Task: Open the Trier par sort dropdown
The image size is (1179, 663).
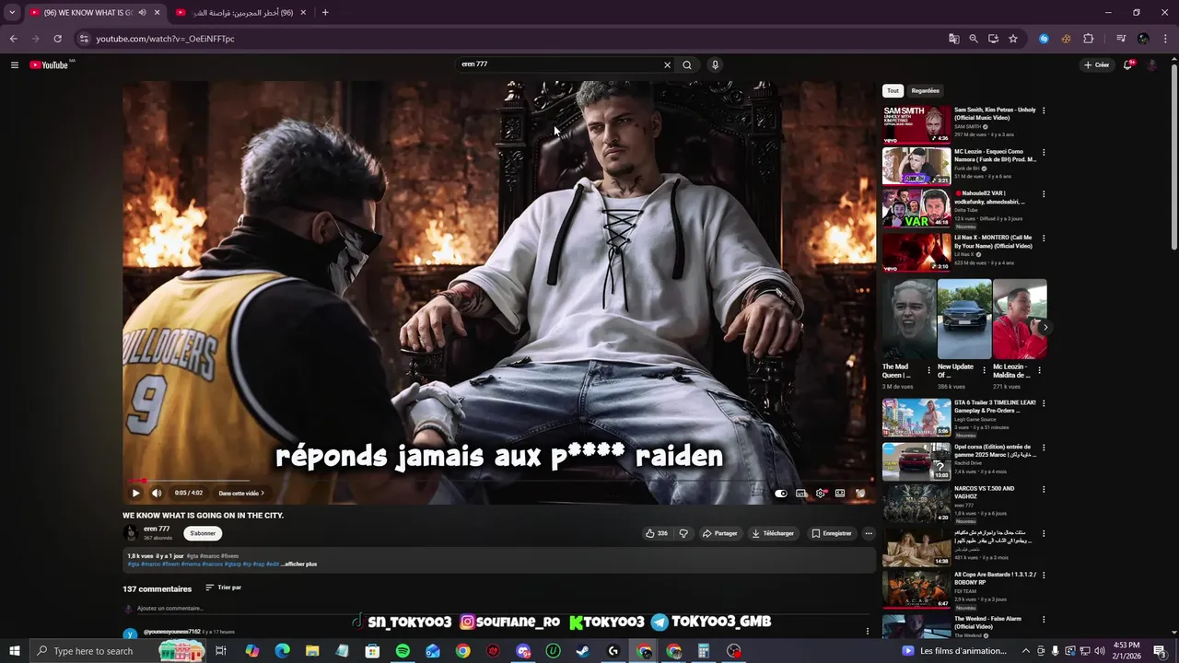Action: (223, 587)
